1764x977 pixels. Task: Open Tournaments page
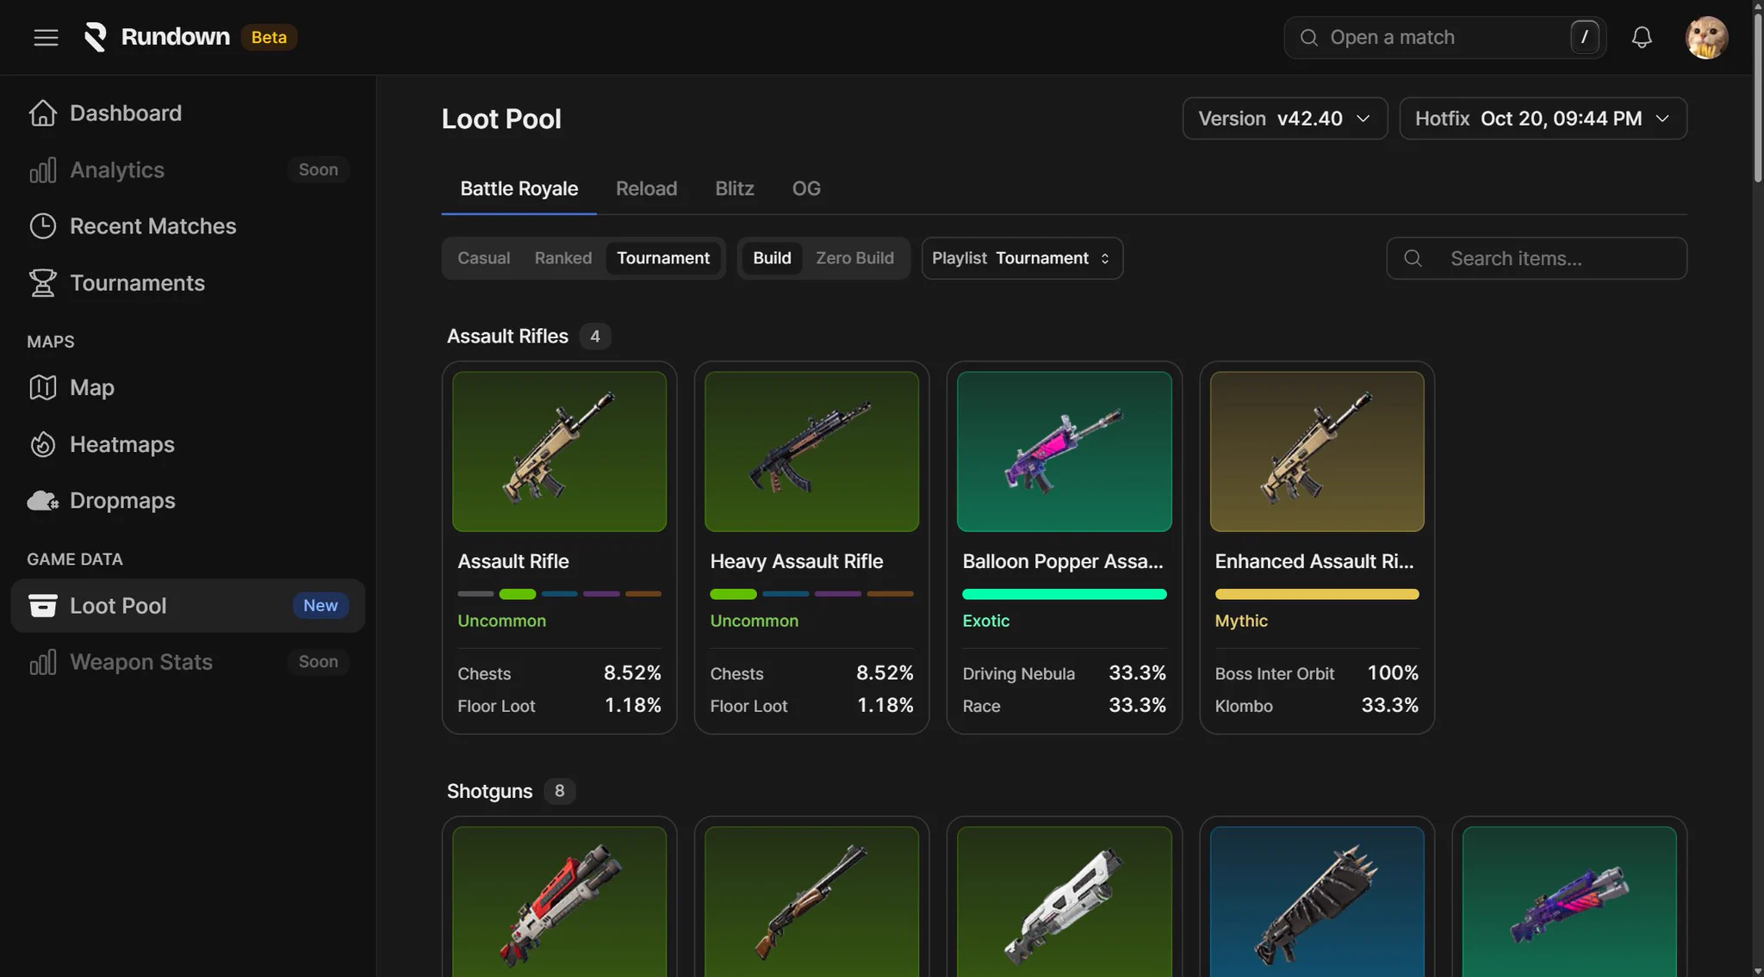(188, 282)
